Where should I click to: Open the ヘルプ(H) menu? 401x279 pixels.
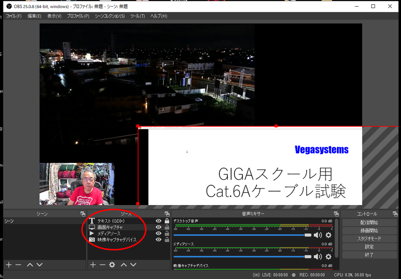point(159,16)
